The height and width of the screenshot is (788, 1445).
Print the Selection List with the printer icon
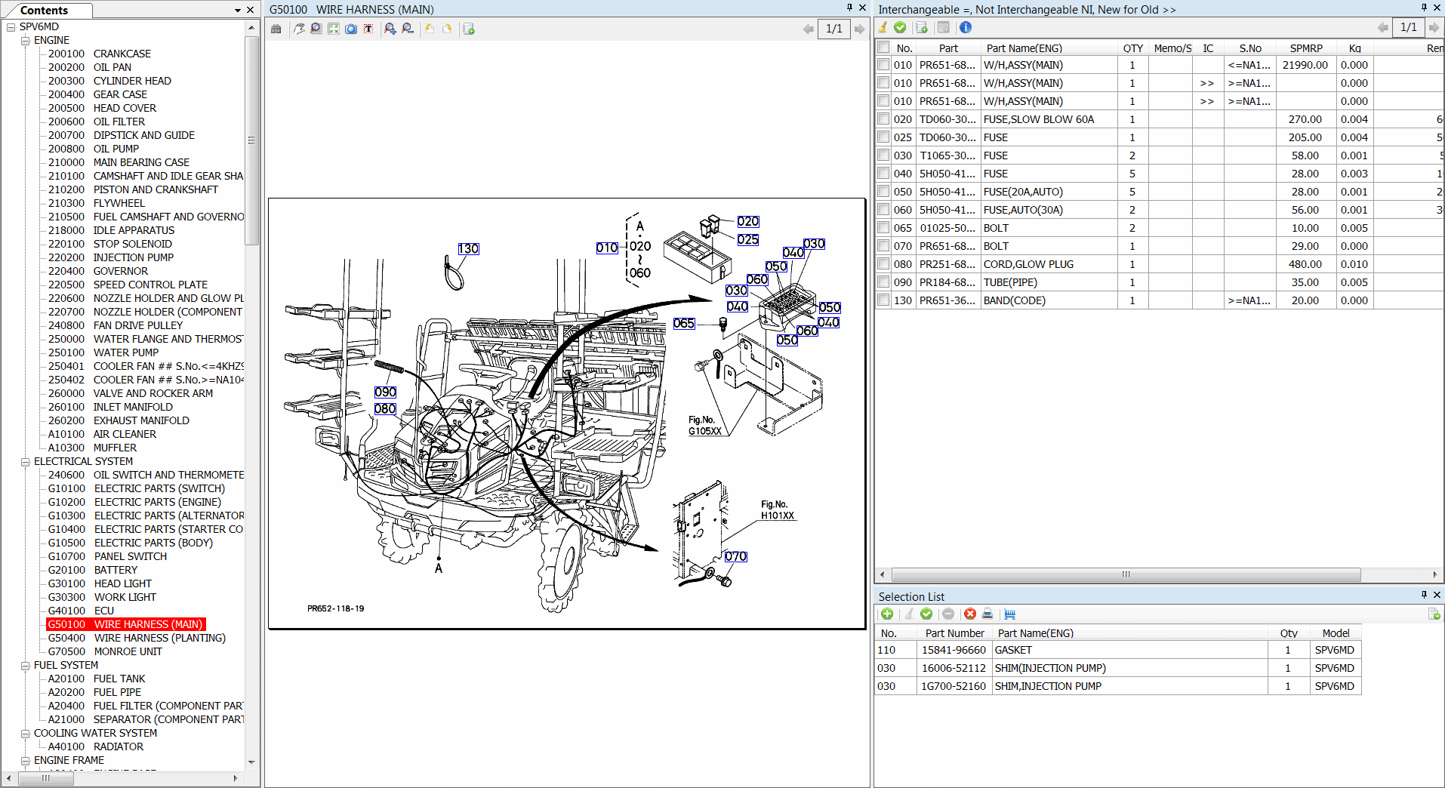coord(987,614)
